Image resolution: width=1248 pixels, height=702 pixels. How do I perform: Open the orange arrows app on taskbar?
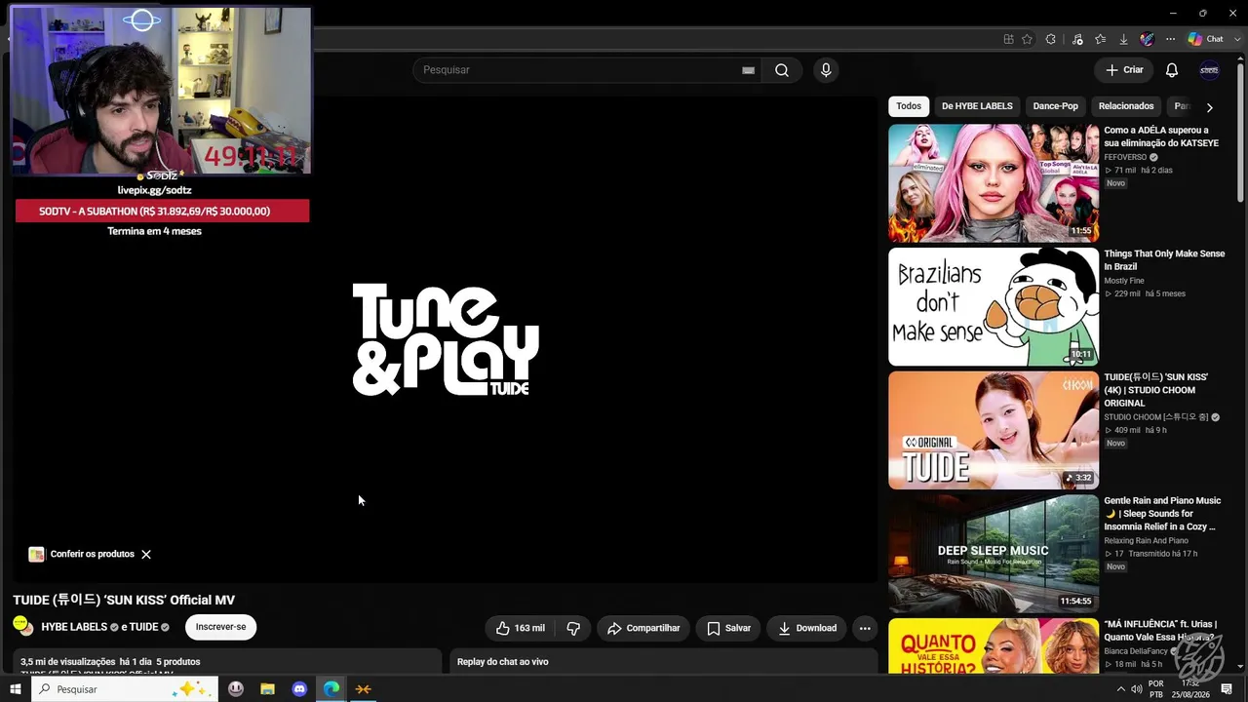364,689
